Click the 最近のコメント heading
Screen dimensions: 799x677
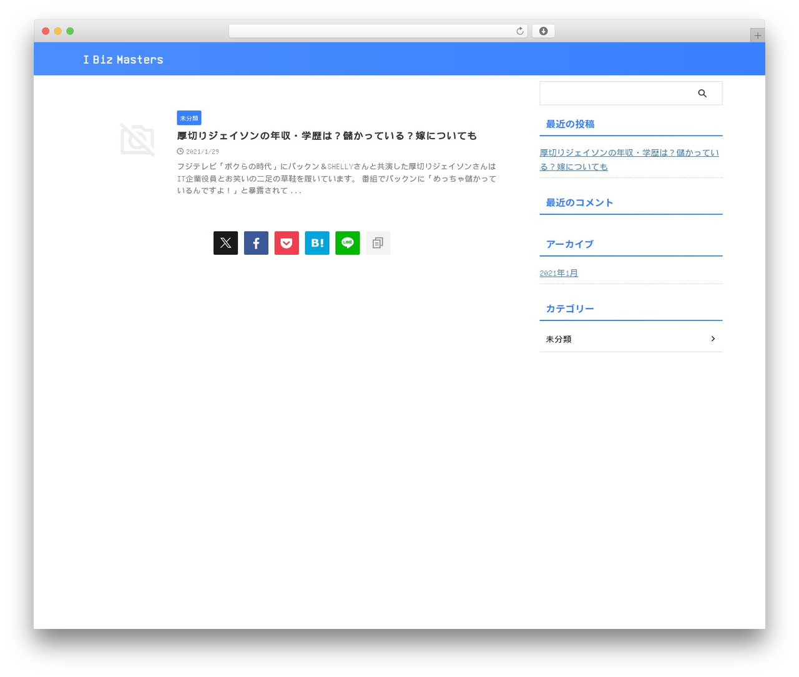(x=579, y=202)
